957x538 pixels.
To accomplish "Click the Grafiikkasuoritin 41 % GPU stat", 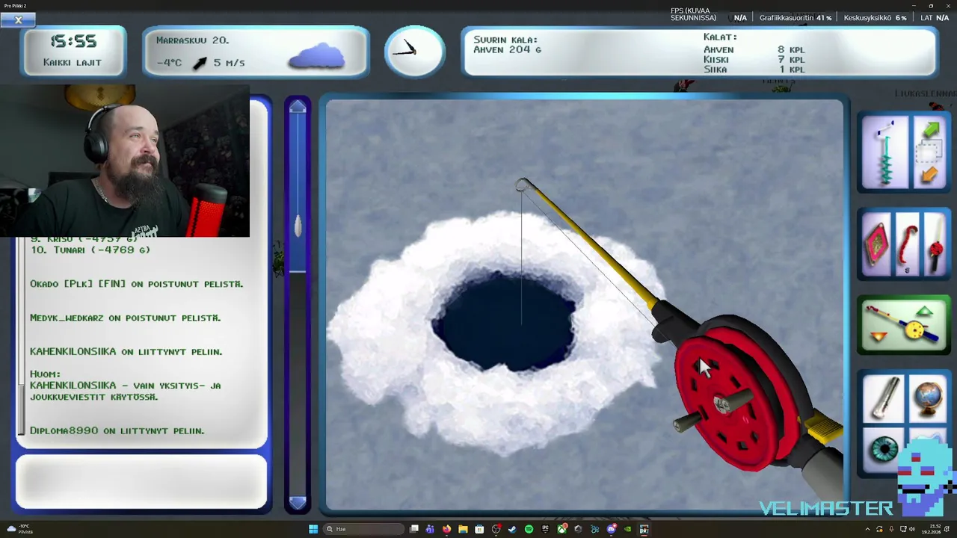I will [796, 18].
